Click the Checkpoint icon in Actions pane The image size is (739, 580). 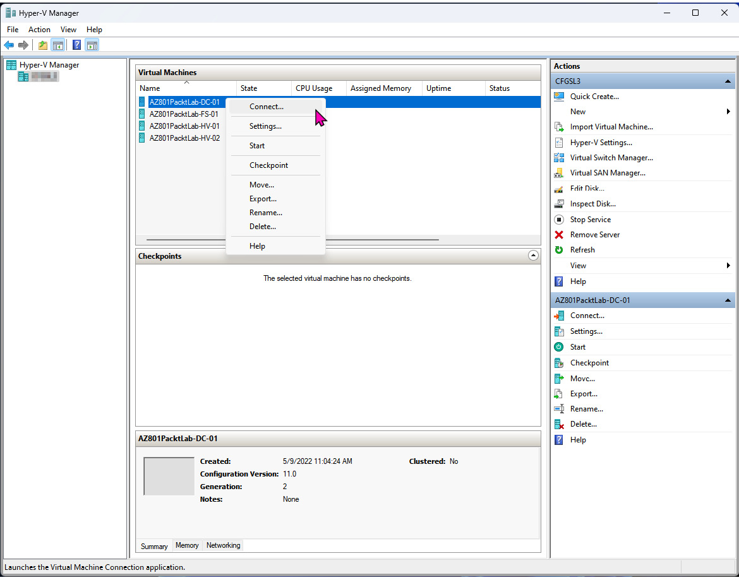559,363
